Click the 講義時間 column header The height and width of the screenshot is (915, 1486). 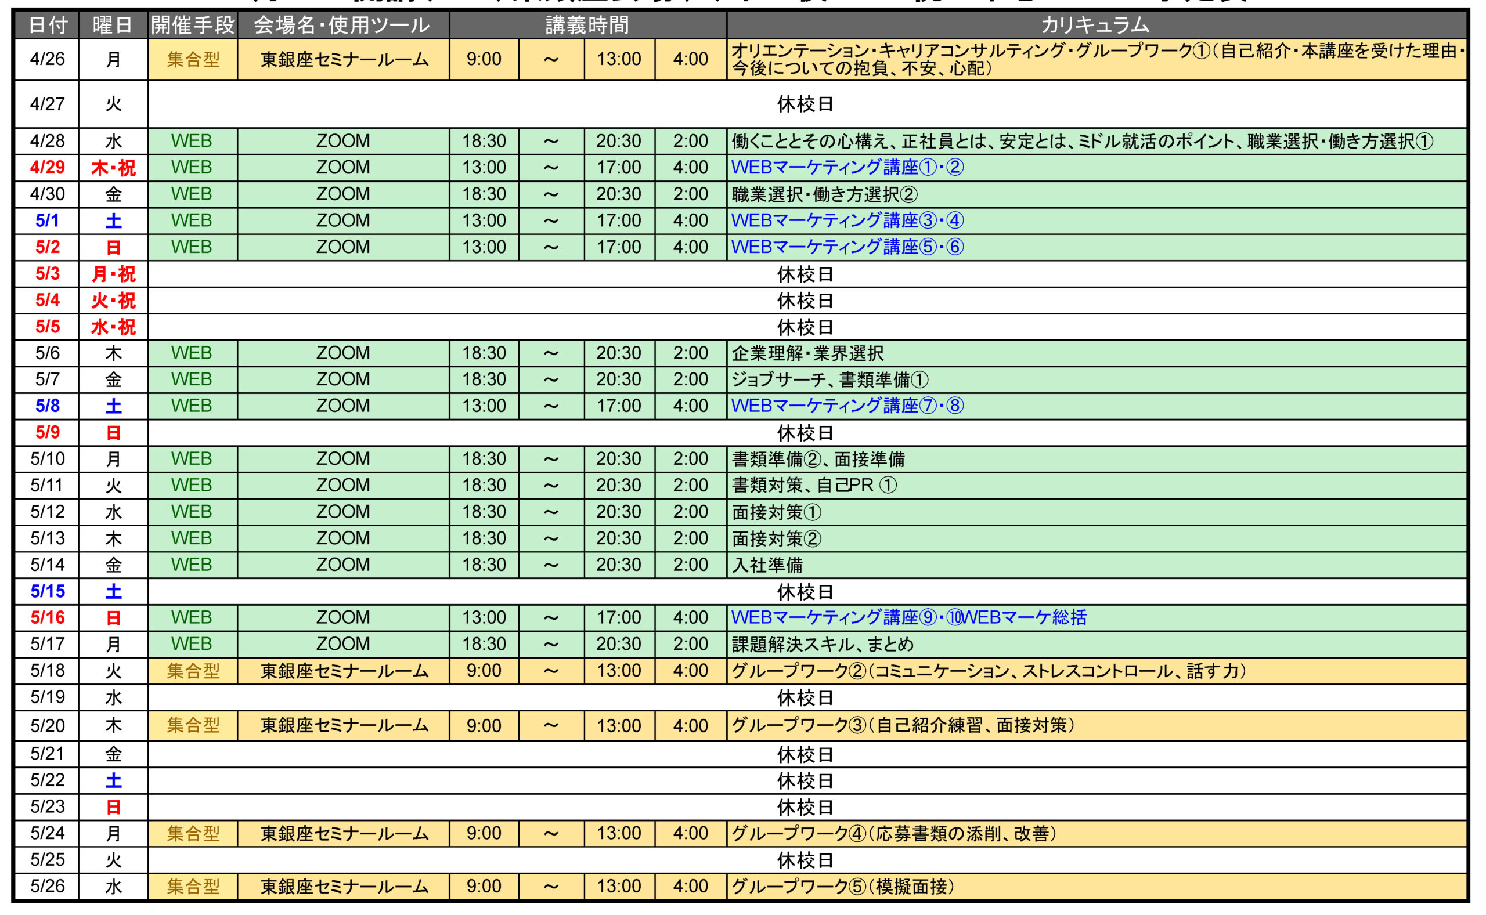click(587, 25)
